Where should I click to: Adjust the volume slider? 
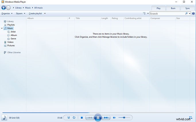pos(124,118)
